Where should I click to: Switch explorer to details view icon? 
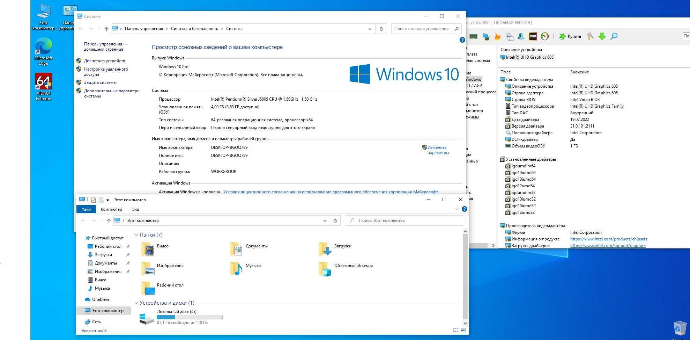(455, 330)
